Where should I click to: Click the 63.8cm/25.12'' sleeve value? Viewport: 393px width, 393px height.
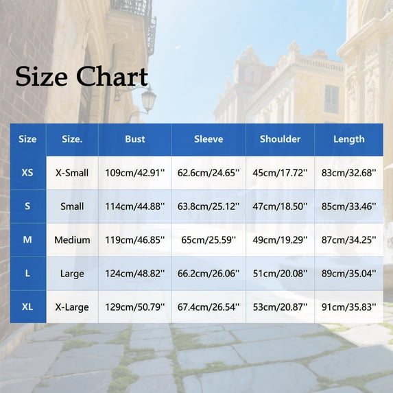(x=209, y=206)
